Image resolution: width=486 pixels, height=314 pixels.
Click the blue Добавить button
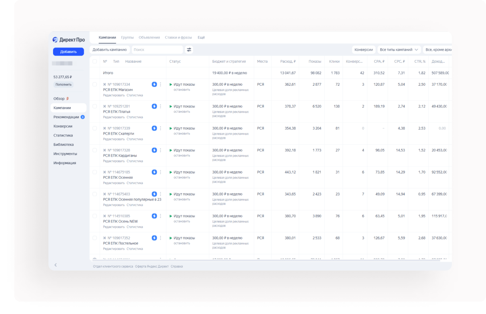click(x=69, y=51)
